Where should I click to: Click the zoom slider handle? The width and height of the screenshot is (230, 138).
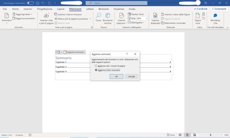coord(210,135)
